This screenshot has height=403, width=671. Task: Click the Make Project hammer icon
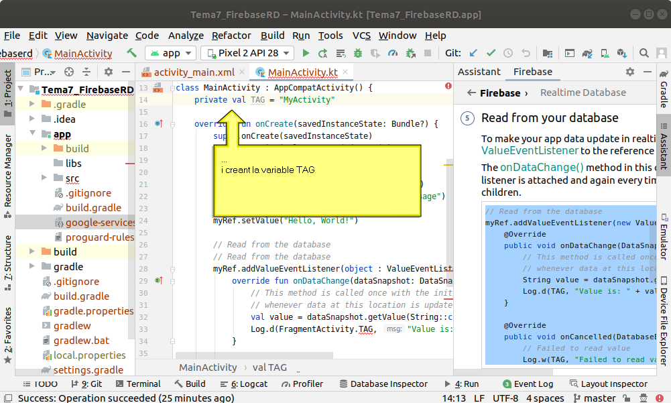pyautogui.click(x=132, y=53)
